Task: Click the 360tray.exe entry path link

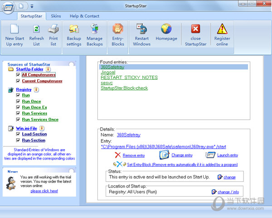Action: pyautogui.click(x=163, y=147)
